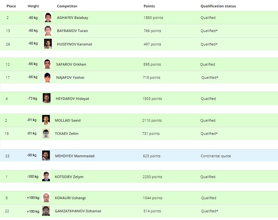
Task: Click KOTSOIEV Zelym's profile image
Action: (46, 176)
